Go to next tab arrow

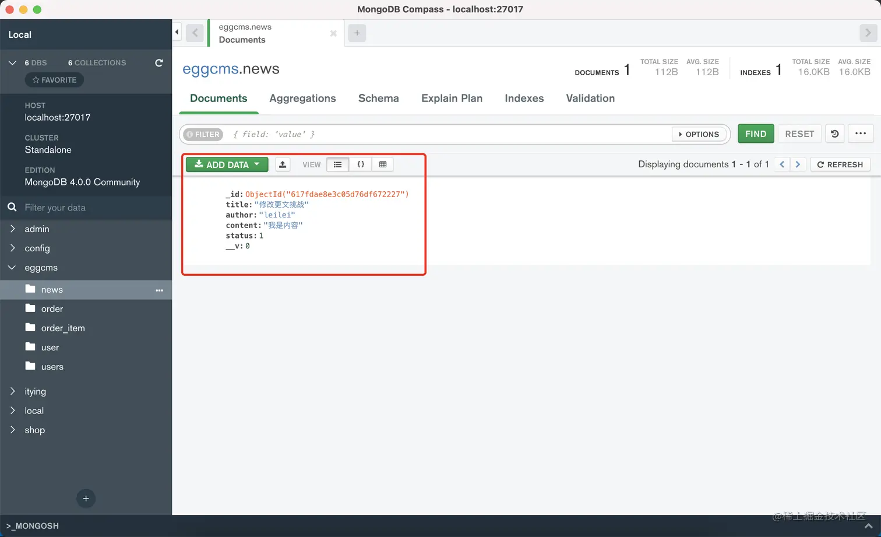pos(868,33)
